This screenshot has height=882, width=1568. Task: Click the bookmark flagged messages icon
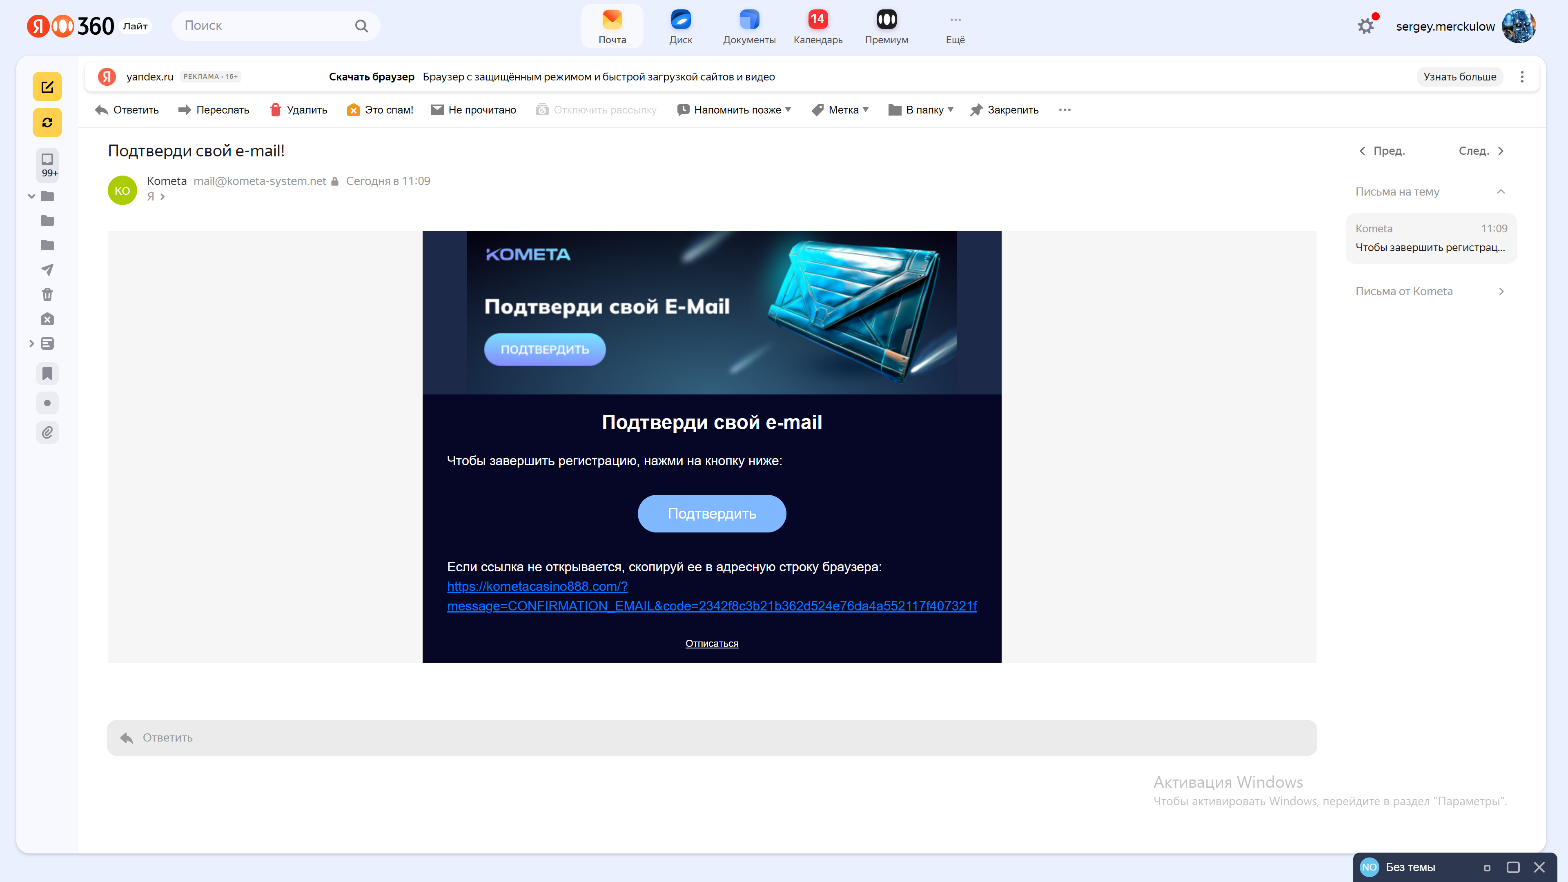47,373
